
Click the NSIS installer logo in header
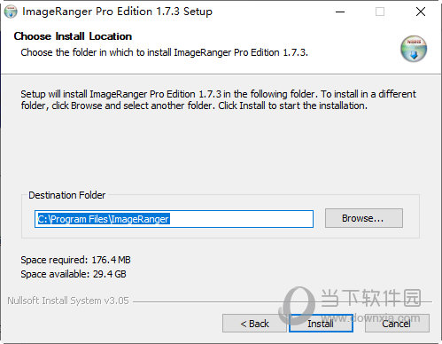414,49
